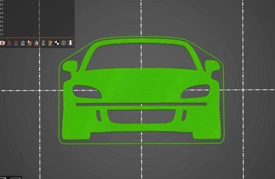
Task: Toggle tool changes visibility icon
Action: pyautogui.click(x=30, y=43)
